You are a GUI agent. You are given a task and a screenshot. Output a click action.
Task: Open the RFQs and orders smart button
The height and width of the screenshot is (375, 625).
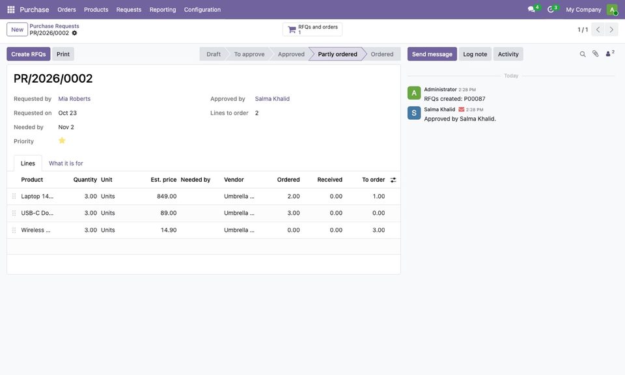(312, 29)
